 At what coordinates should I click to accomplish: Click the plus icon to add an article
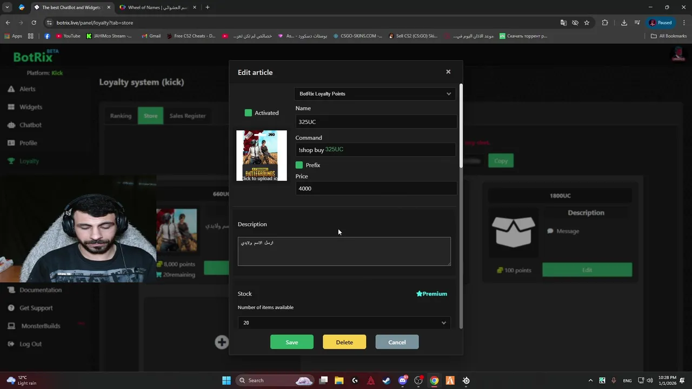pos(222,342)
